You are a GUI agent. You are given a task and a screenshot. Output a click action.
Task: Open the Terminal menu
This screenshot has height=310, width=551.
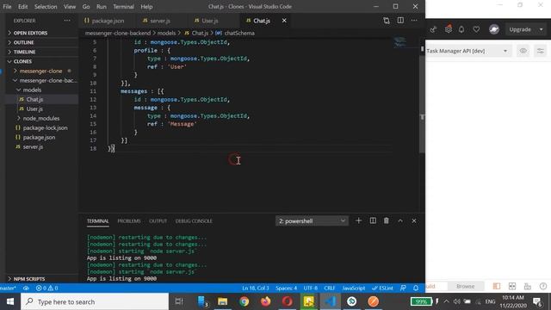123,6
